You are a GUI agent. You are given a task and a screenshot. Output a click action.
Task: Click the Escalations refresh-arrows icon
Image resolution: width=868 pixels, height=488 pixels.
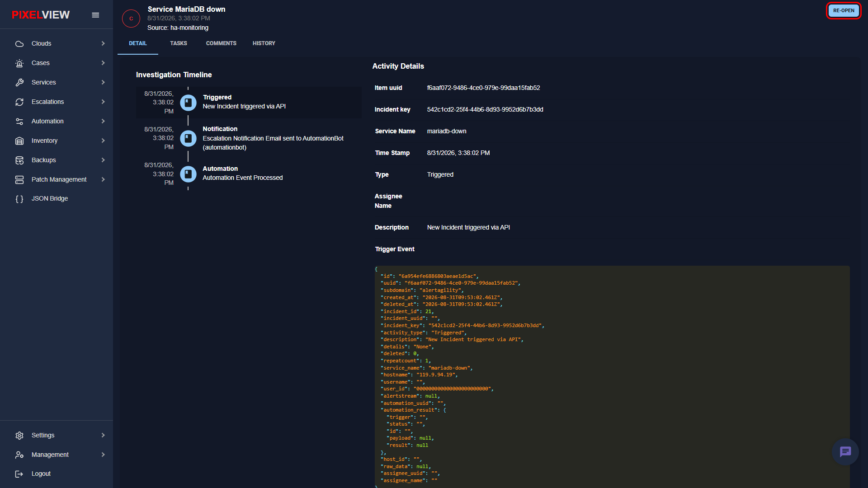tap(19, 102)
